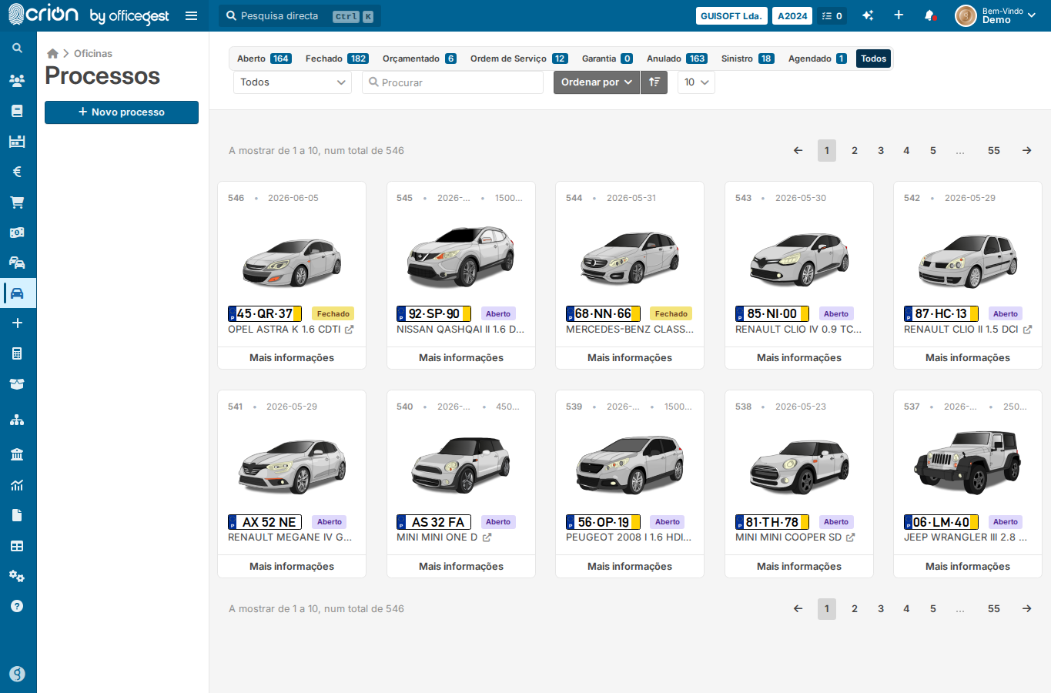Select the highlighted single-car sidebar icon
1051x693 pixels.
point(17,293)
